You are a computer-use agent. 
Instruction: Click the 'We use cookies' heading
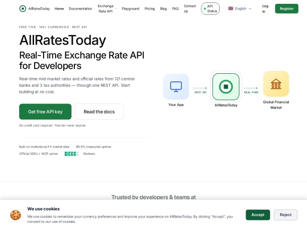(x=44, y=209)
